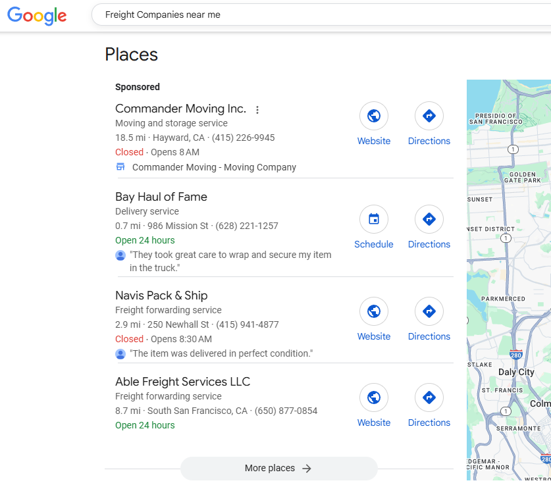551x487 pixels.
Task: Open Navis Pack & Ship listing title
Action: (161, 295)
